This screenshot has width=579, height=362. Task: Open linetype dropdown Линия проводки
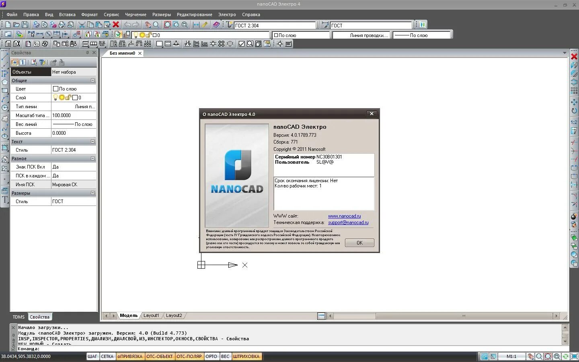pos(361,35)
